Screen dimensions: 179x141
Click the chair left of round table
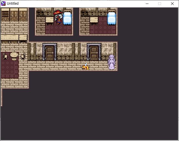[x=5, y=56]
